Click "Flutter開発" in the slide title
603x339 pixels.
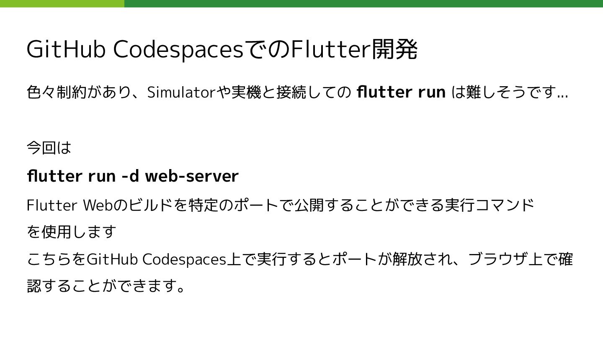pos(354,50)
